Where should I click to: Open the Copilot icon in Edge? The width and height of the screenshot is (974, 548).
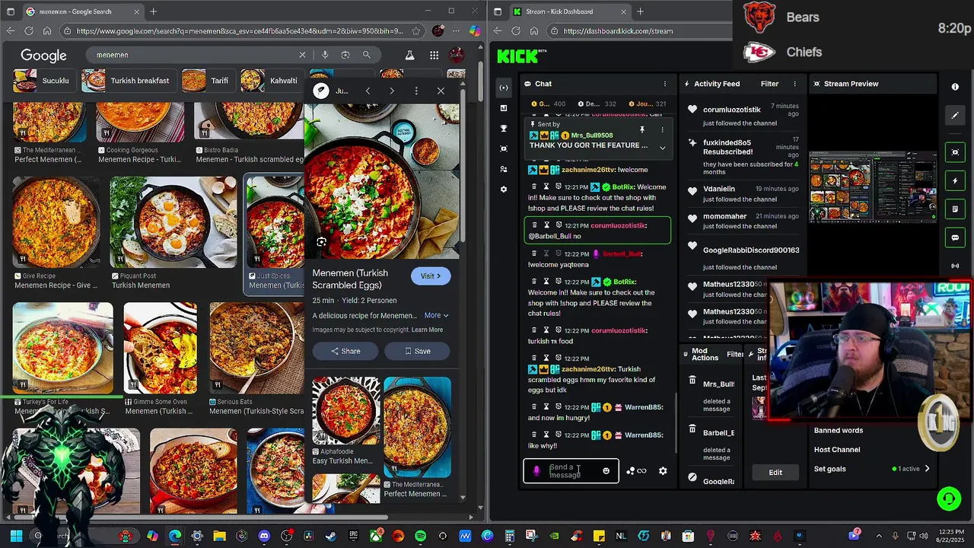[x=475, y=31]
